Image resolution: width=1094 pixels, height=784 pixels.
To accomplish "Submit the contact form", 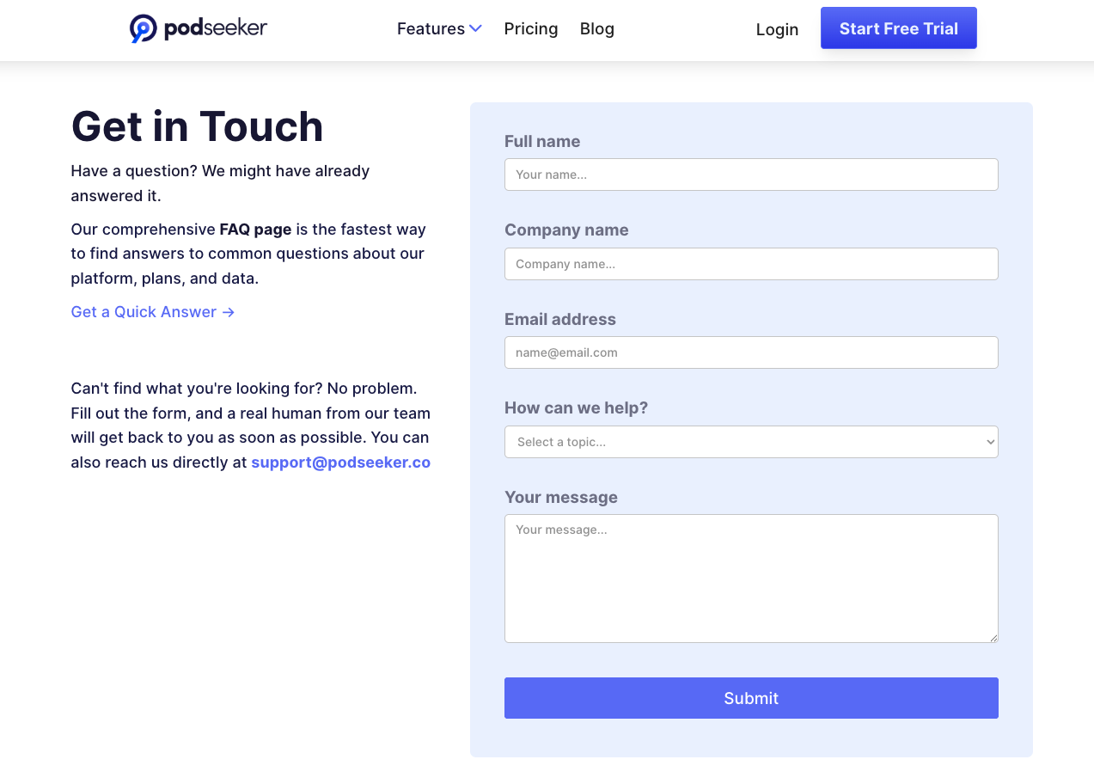I will pos(750,697).
